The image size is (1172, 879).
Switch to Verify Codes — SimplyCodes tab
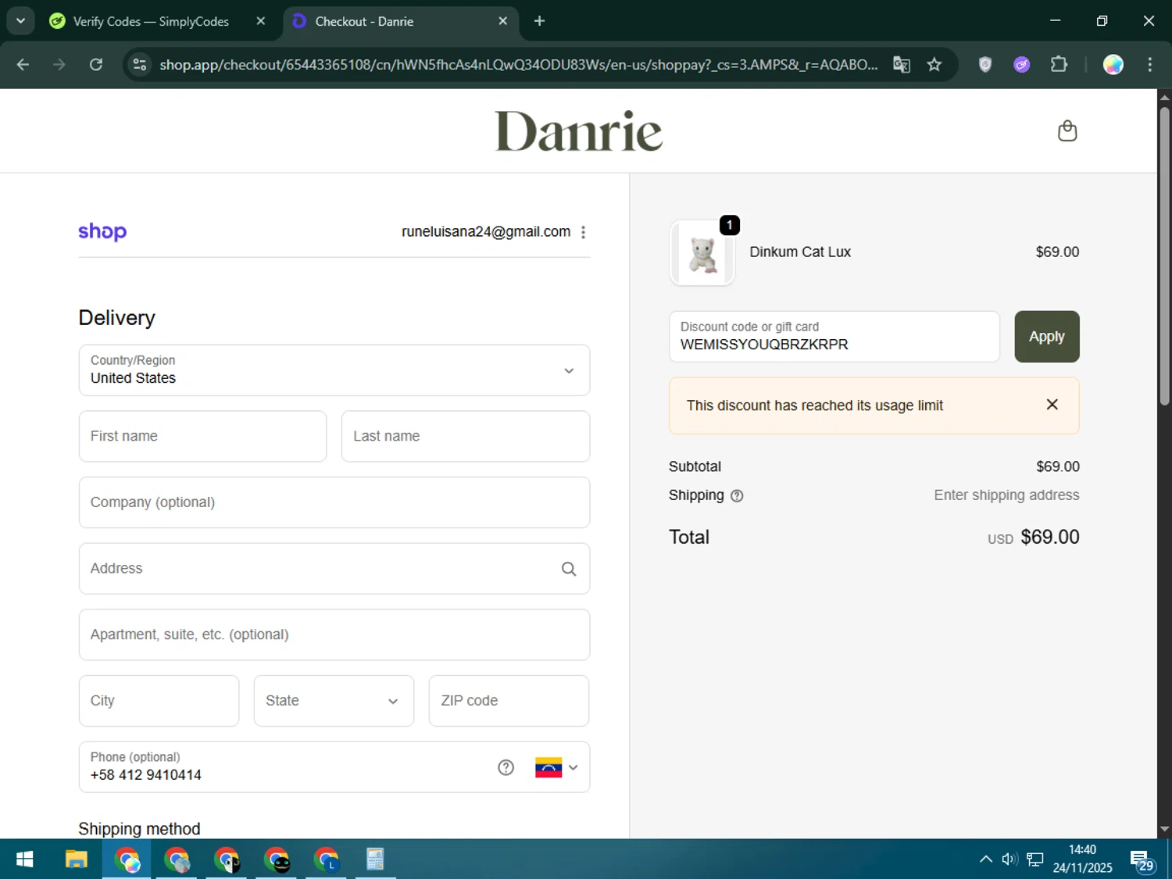point(151,21)
